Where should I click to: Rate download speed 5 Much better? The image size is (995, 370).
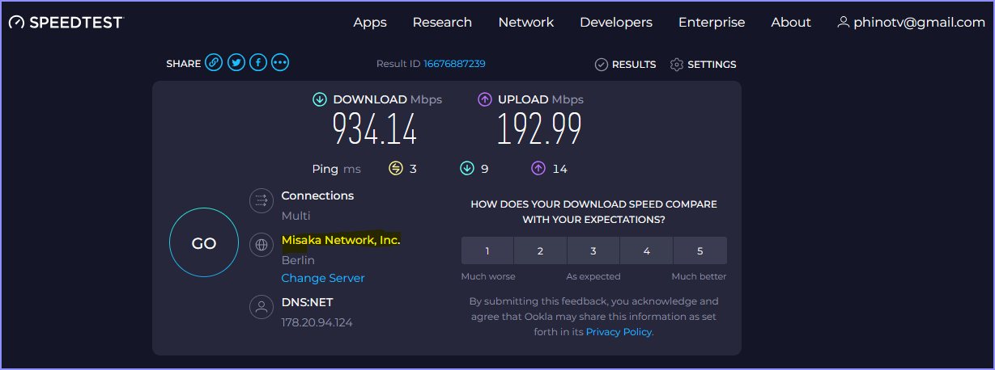coord(700,251)
